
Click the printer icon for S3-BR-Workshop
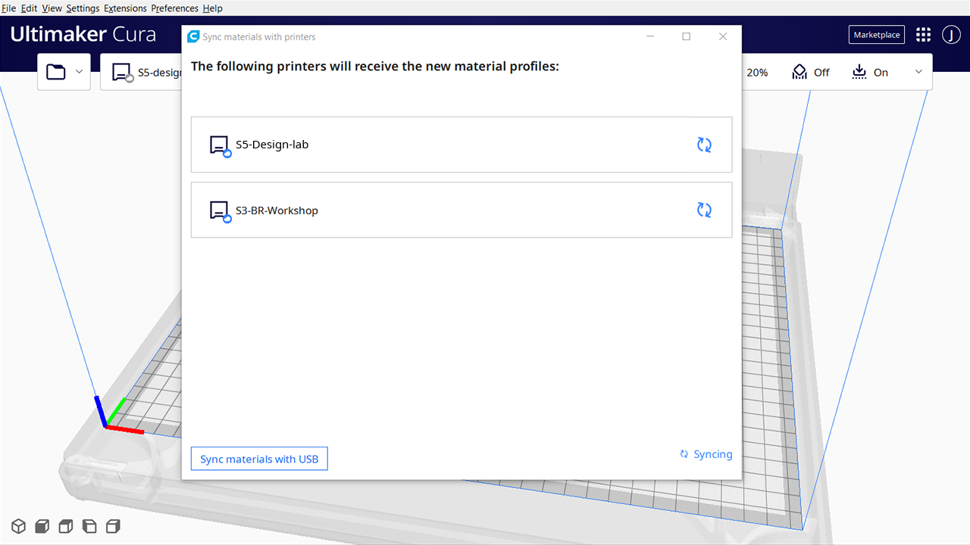pos(220,211)
